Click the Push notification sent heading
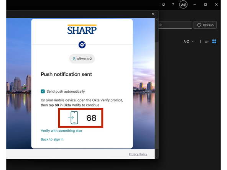The height and width of the screenshot is (170, 227). coord(66,74)
